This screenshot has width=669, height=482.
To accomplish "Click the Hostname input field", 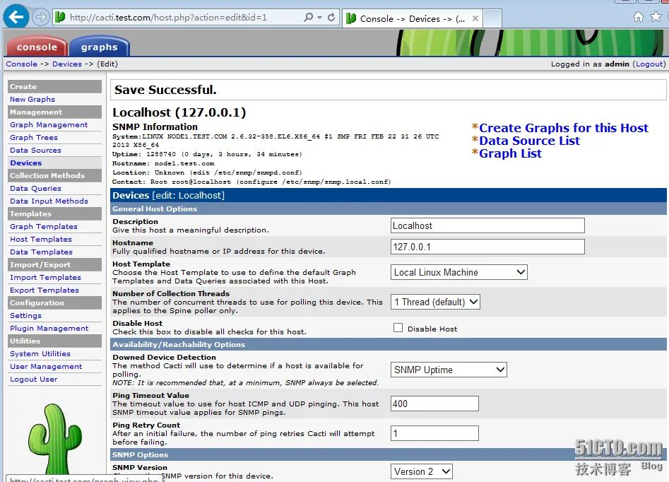I will click(x=487, y=247).
